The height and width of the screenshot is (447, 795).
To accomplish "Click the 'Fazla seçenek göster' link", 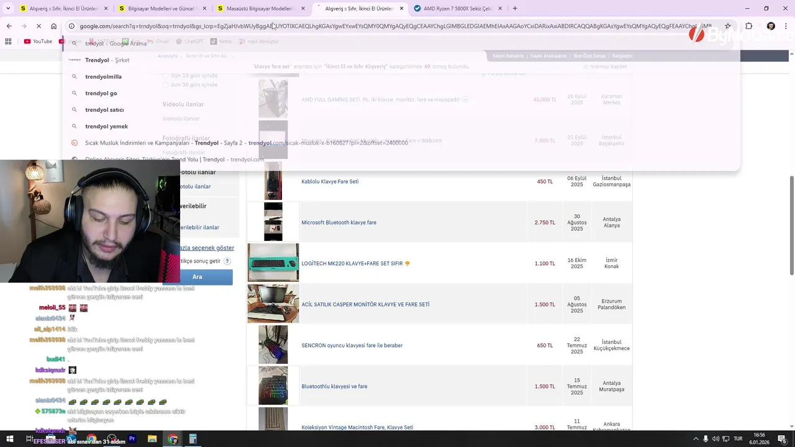I will [x=207, y=248].
